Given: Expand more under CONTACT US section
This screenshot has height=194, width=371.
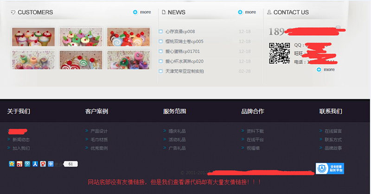Looking at the screenshot, I should [326, 70].
